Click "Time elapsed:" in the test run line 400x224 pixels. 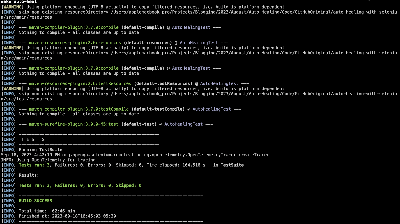pyautogui.click(x=163, y=165)
